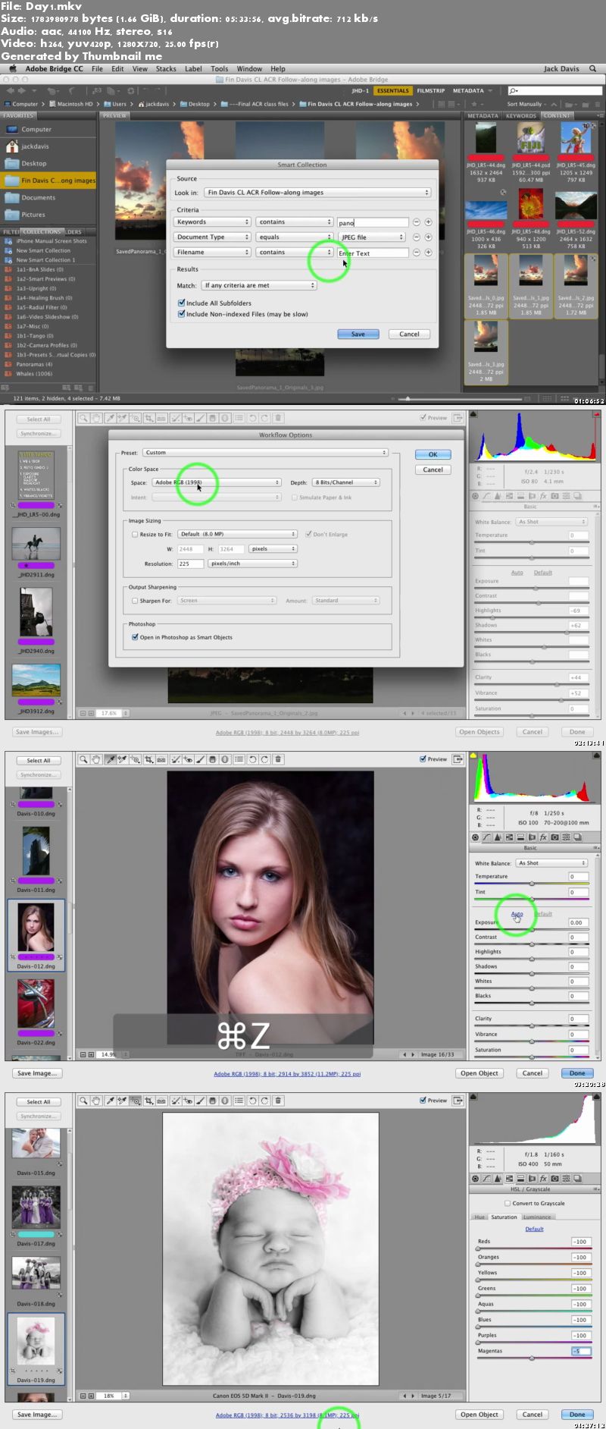Open the pixels/inch resolution units dropdown

251,564
